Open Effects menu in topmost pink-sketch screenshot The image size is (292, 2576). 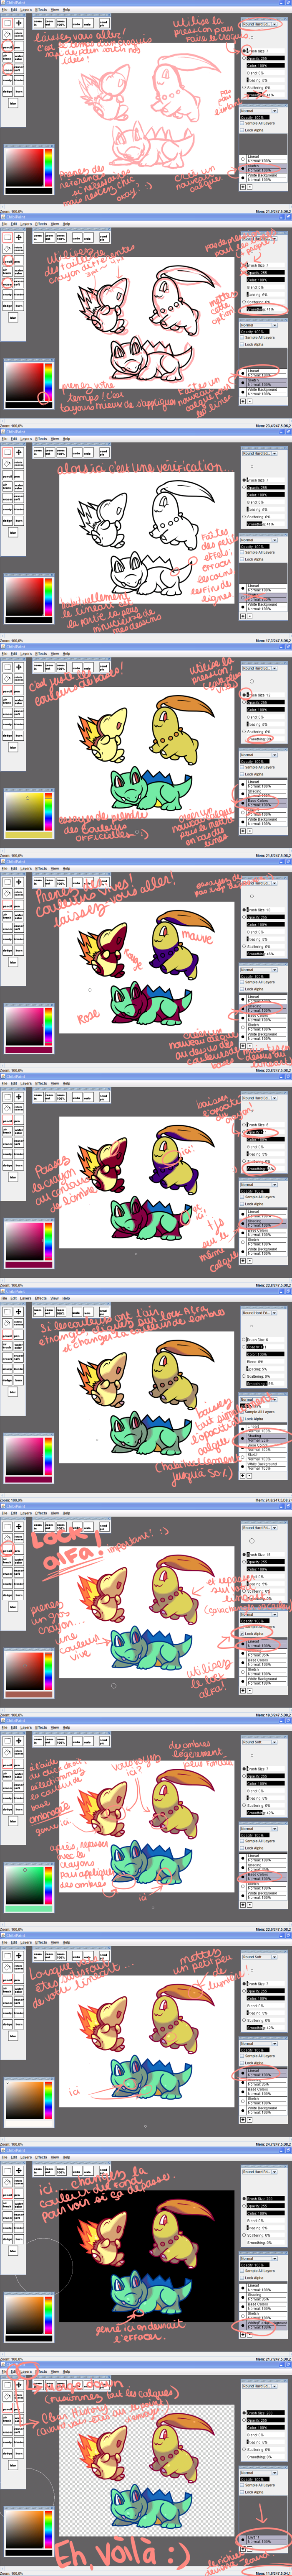(41, 10)
